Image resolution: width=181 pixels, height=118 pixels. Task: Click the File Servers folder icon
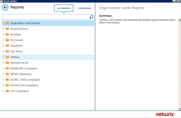click(x=7, y=40)
